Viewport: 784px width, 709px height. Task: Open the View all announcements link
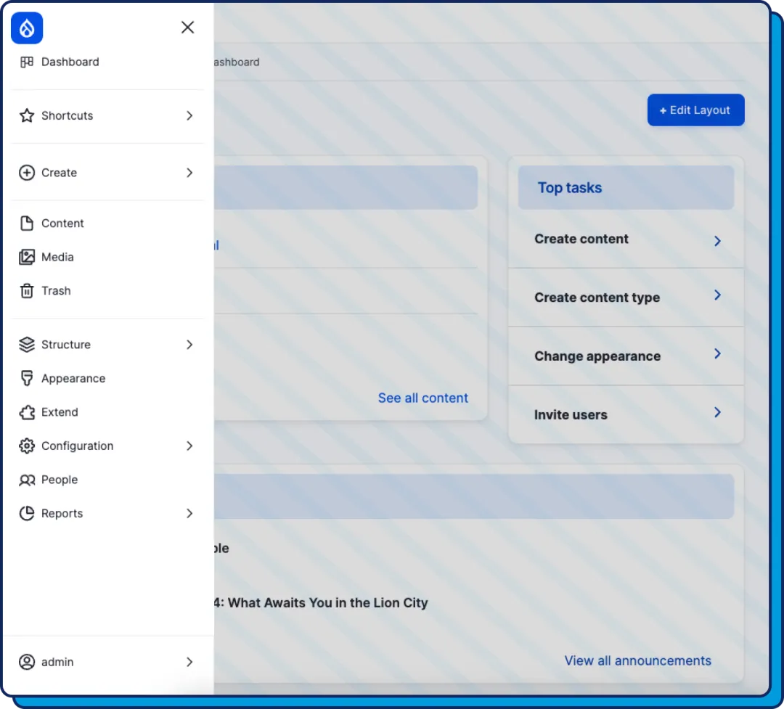tap(637, 660)
